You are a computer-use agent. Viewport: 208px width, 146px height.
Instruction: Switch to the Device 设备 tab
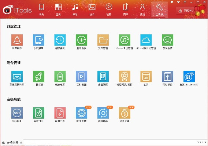coord(41,9)
